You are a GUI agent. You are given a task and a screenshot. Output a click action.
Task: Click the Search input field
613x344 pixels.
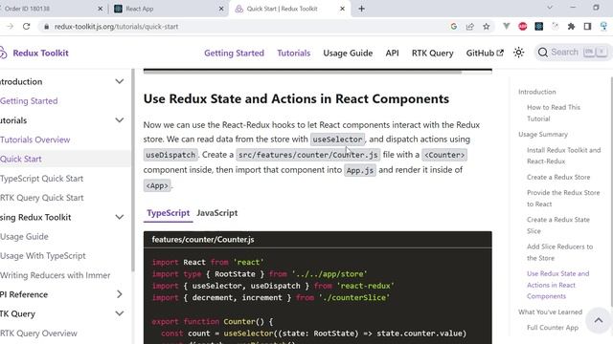pyautogui.click(x=573, y=53)
